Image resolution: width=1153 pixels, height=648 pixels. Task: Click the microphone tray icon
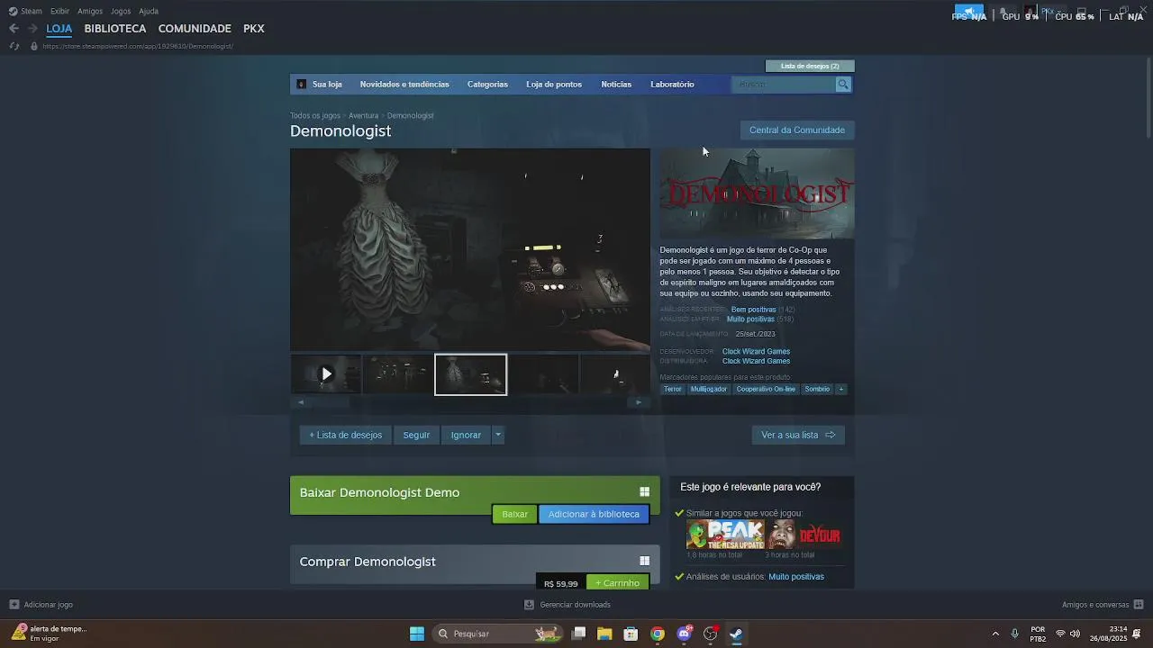click(x=1015, y=634)
